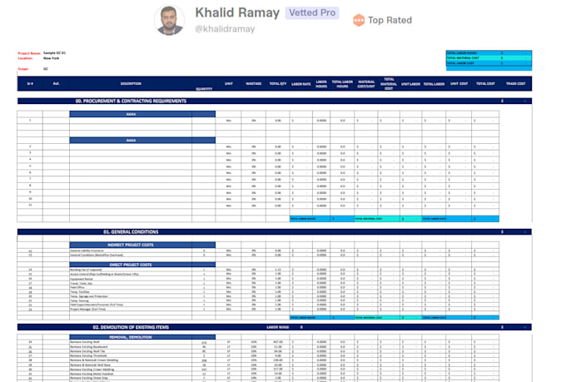This screenshot has height=382, width=566.
Task: Select the Location label
Action: tap(25, 58)
